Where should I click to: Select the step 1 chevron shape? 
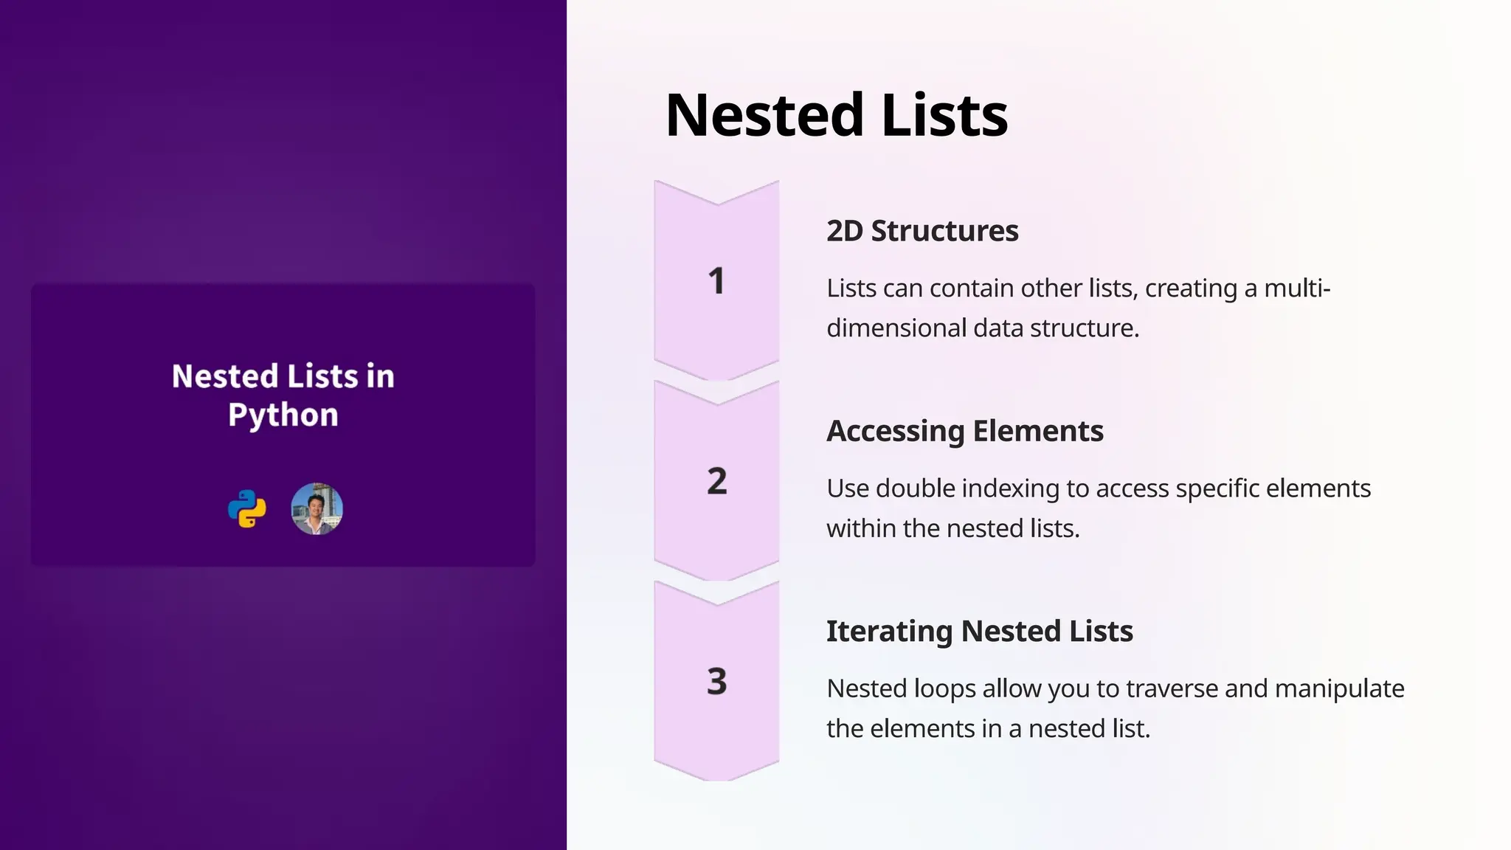click(716, 281)
